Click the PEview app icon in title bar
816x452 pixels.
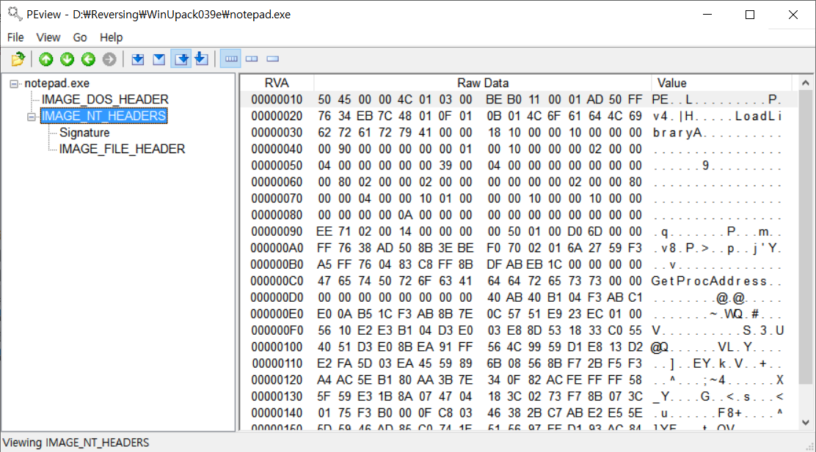coord(15,14)
